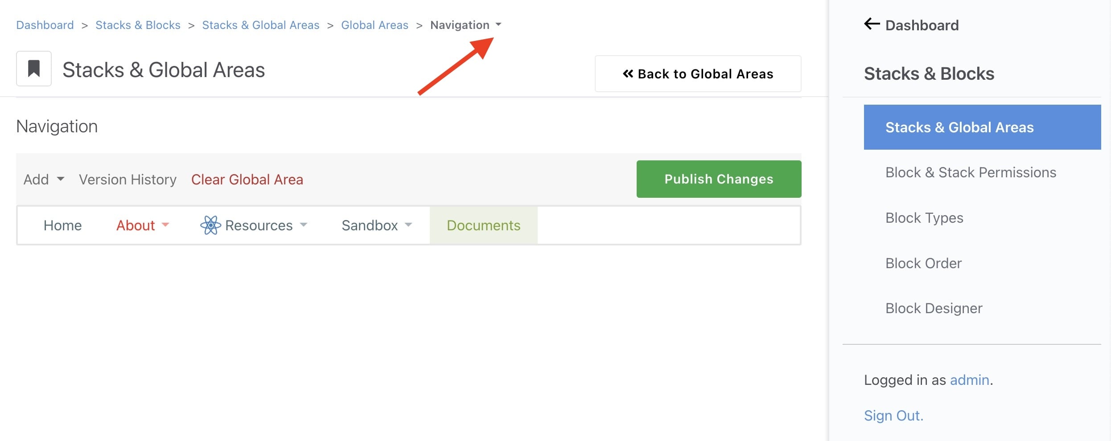Expand the Sandbox dropdown arrow
Image resolution: width=1111 pixels, height=441 pixels.
click(x=408, y=225)
